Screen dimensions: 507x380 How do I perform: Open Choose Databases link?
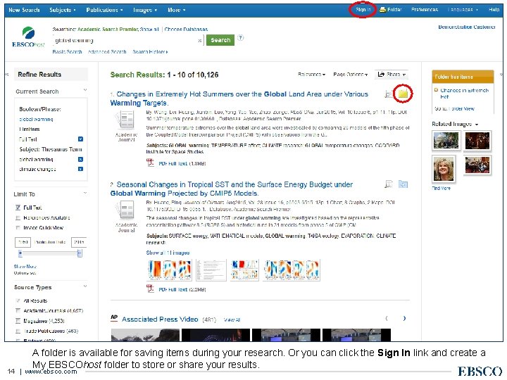pyautogui.click(x=186, y=29)
